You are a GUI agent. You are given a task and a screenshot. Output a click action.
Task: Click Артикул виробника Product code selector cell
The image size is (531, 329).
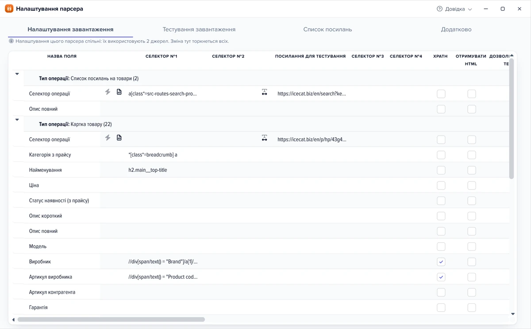click(x=163, y=277)
